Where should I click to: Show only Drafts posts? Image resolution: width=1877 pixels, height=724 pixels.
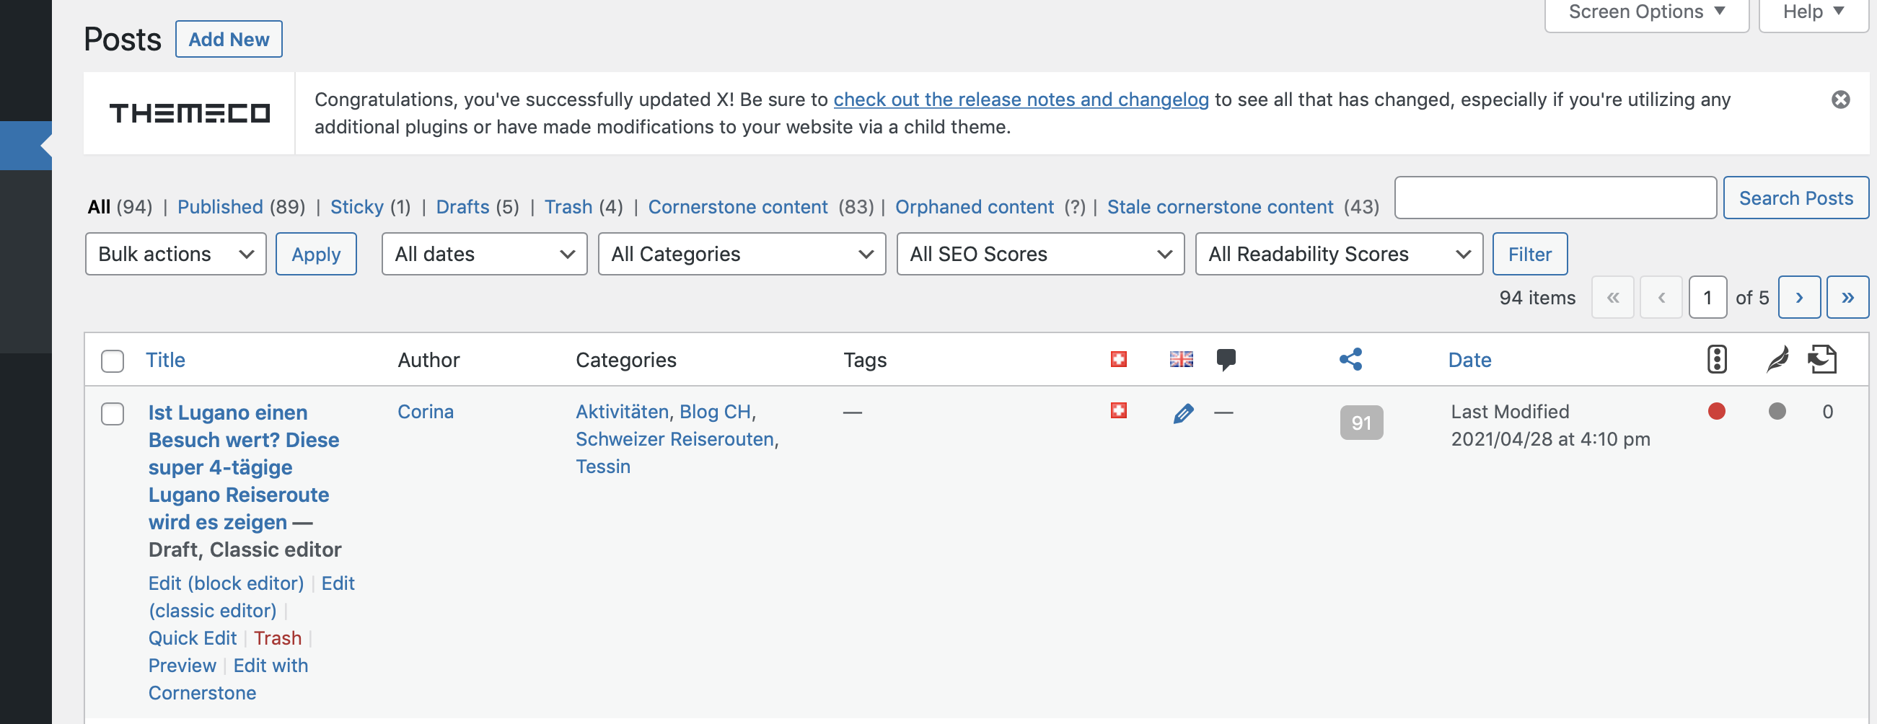click(462, 207)
